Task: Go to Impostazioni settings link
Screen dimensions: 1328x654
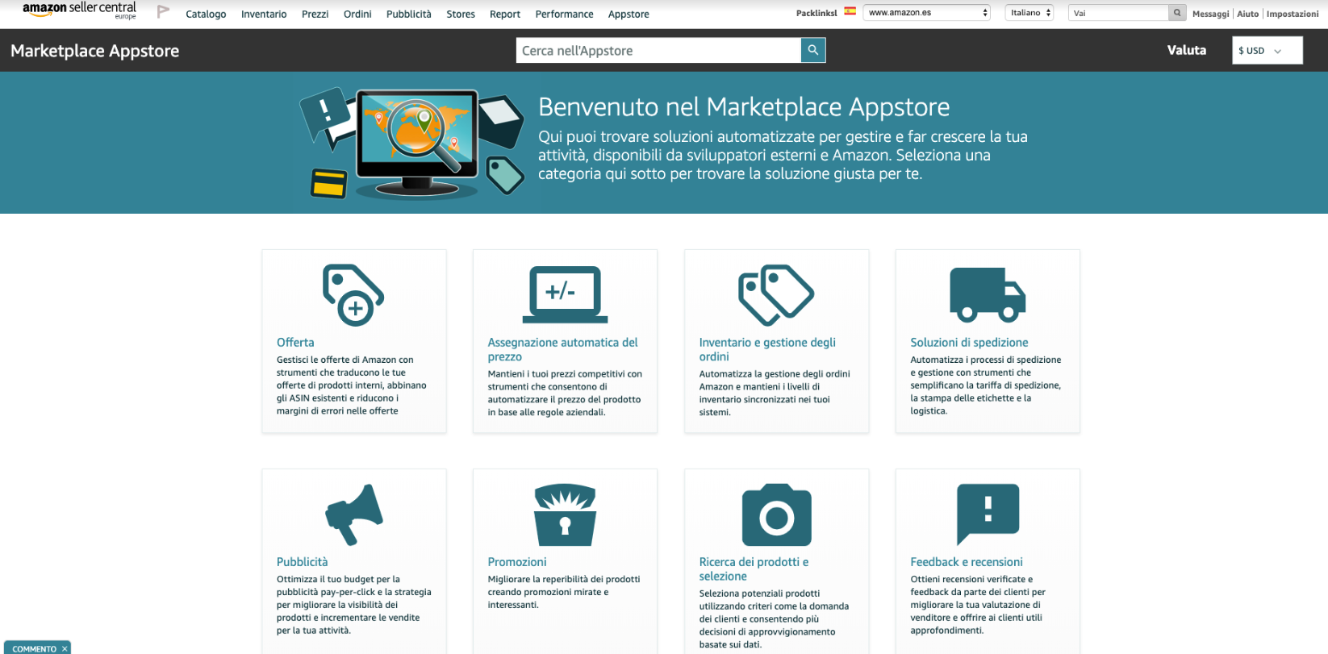Action: click(1293, 14)
